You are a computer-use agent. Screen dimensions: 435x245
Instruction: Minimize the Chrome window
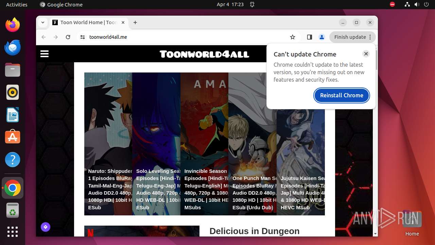(x=343, y=22)
